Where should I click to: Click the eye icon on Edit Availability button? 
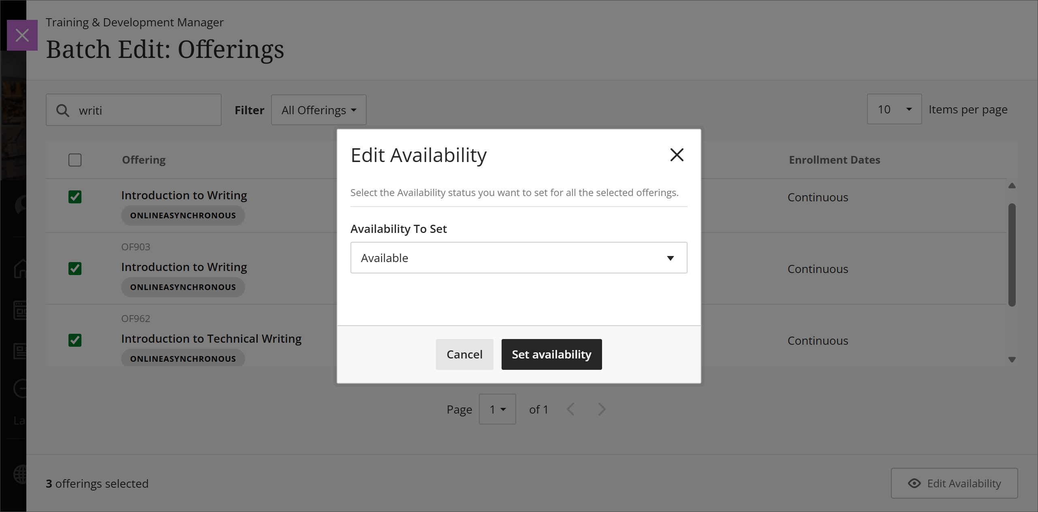point(914,483)
